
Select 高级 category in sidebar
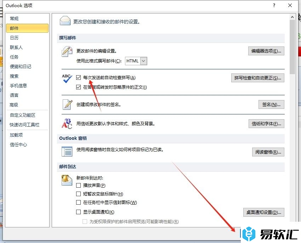click(27, 105)
